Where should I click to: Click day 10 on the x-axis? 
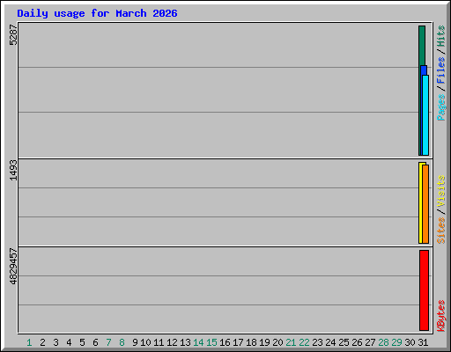145,342
